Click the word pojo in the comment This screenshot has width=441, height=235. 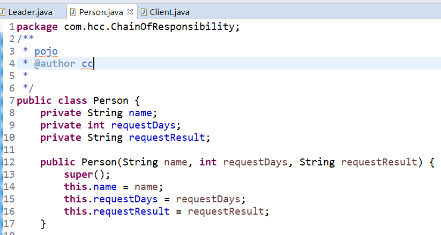(46, 51)
